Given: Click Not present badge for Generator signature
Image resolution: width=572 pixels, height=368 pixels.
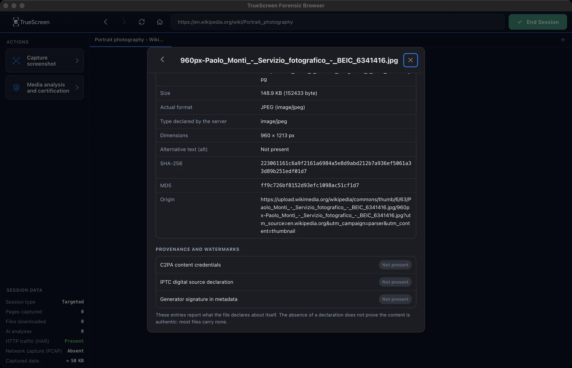Looking at the screenshot, I should coord(395,299).
